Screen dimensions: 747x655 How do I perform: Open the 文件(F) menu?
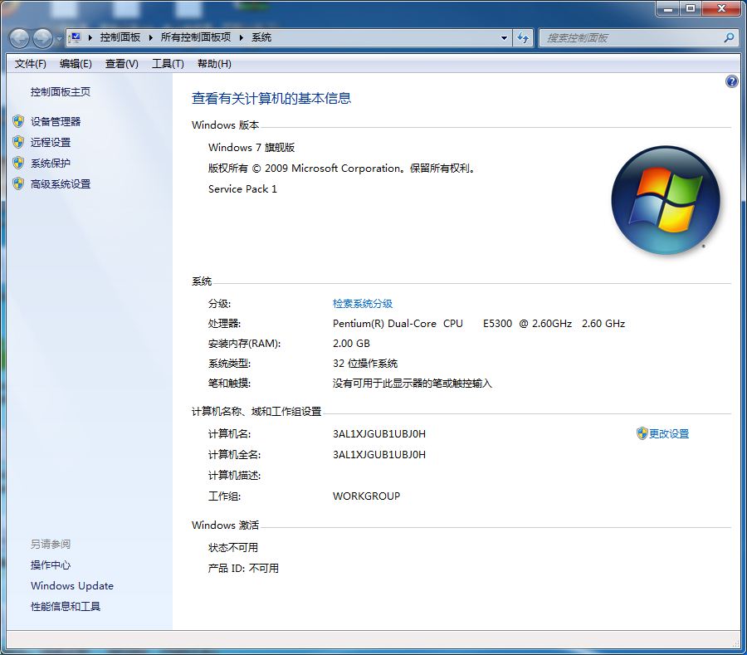[31, 64]
